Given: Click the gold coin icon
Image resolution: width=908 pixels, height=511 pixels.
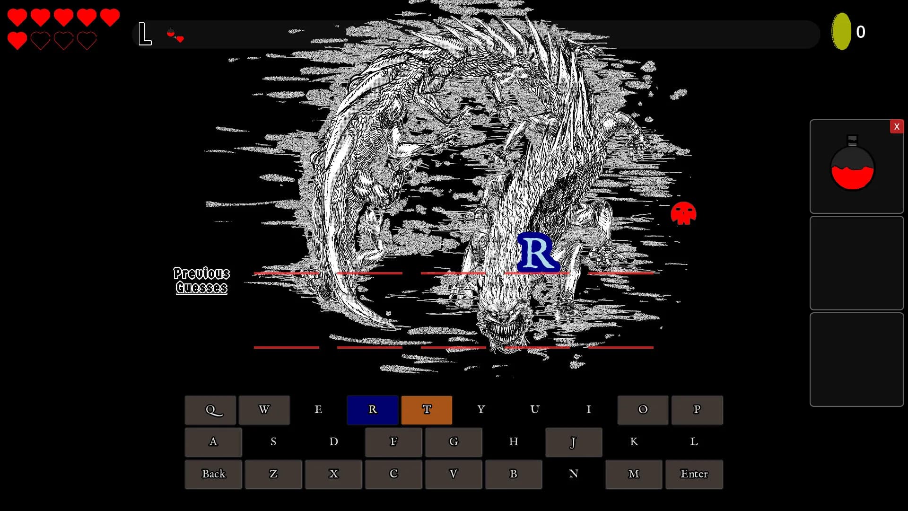Looking at the screenshot, I should coord(841,31).
